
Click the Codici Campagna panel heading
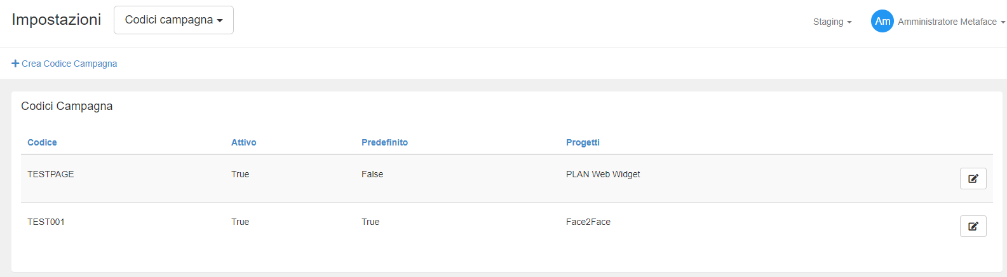67,106
